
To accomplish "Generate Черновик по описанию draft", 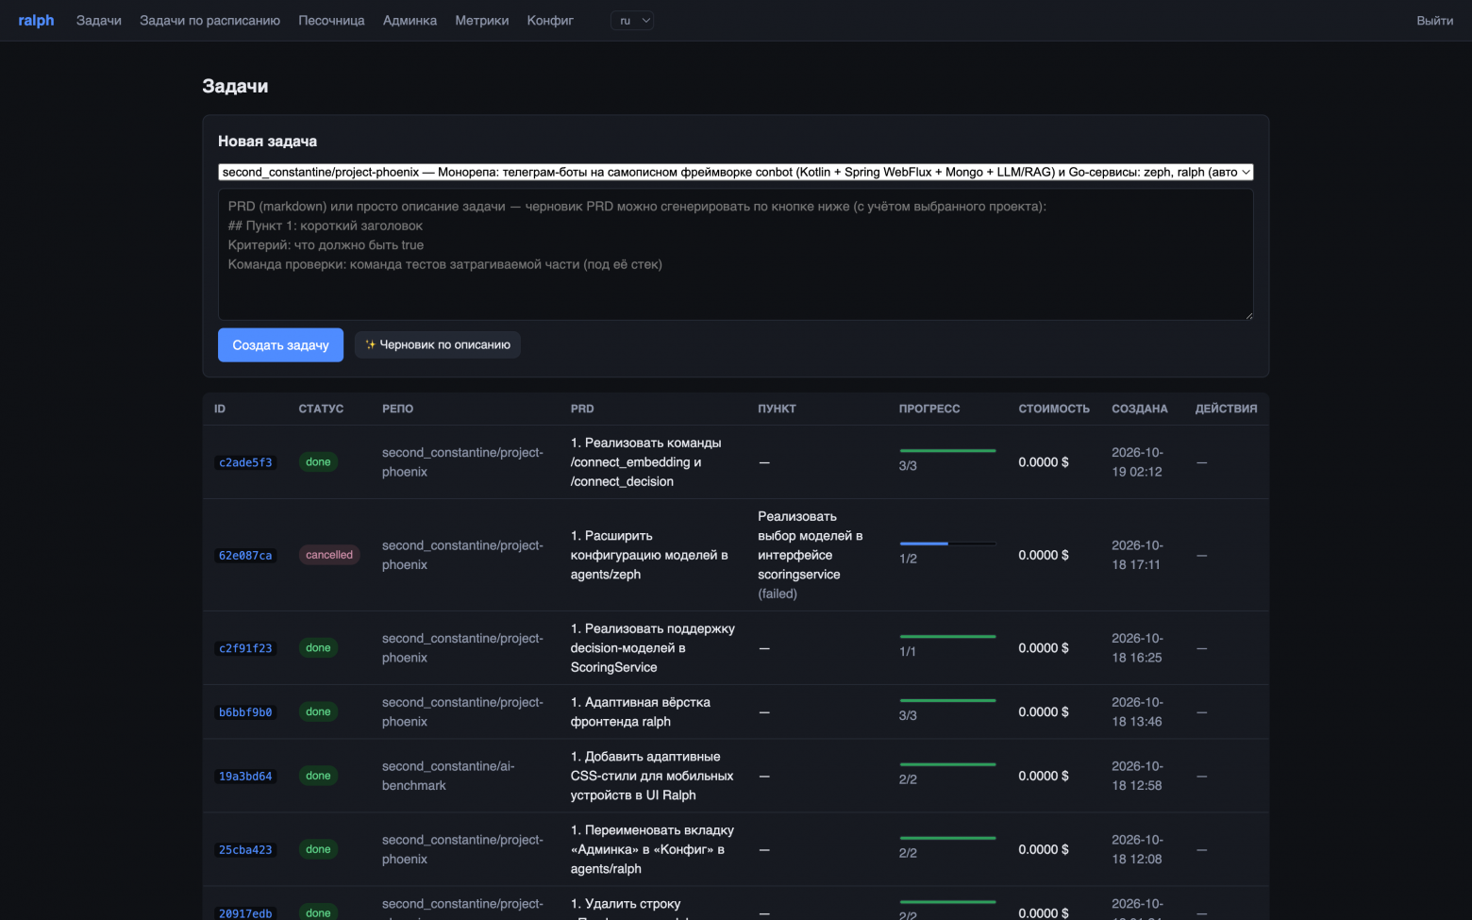I will [x=438, y=344].
